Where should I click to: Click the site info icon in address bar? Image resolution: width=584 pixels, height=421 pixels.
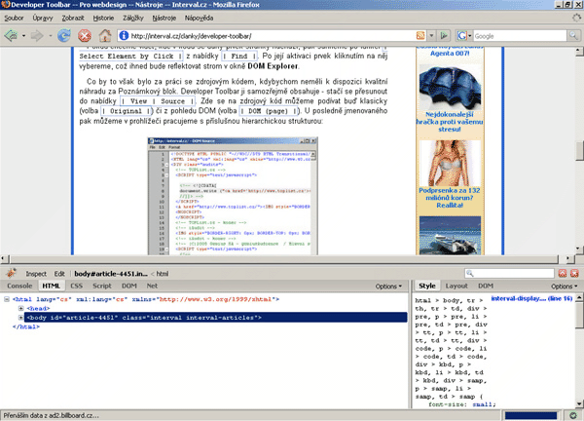pyautogui.click(x=124, y=36)
